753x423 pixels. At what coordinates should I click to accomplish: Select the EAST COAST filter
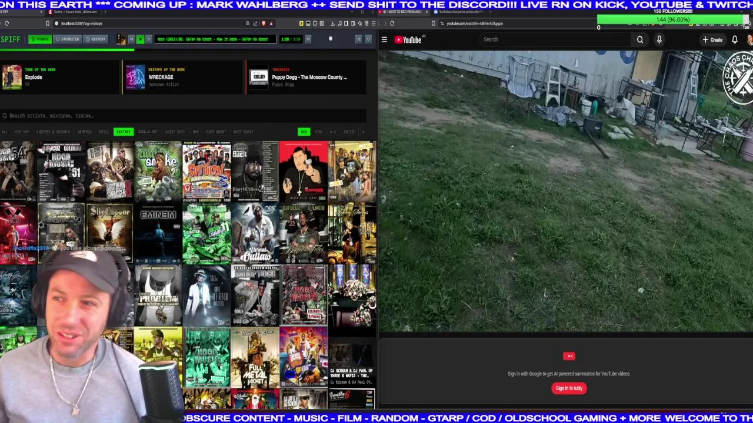point(216,132)
